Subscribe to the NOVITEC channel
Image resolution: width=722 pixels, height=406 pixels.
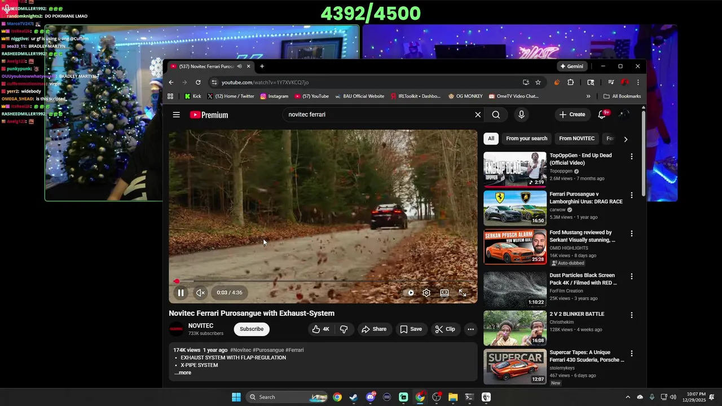[252, 329]
